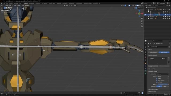Image resolution: width=171 pixels, height=96 pixels.
Task: Toggle the Shapes checkbox
Action: pos(157,78)
